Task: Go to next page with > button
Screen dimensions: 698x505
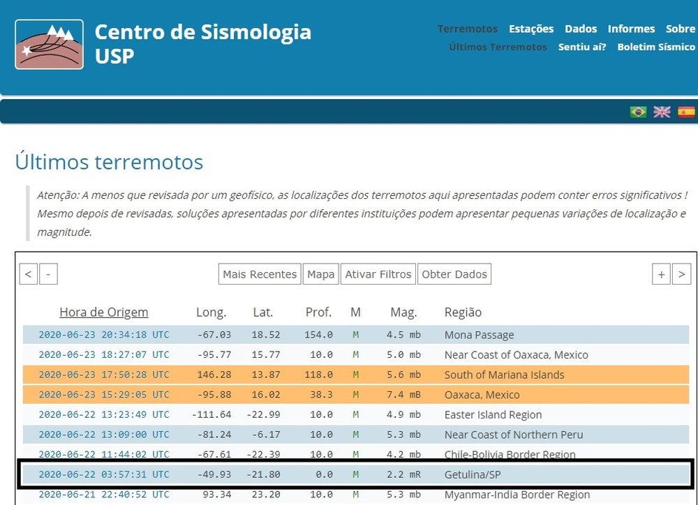Action: click(x=681, y=274)
